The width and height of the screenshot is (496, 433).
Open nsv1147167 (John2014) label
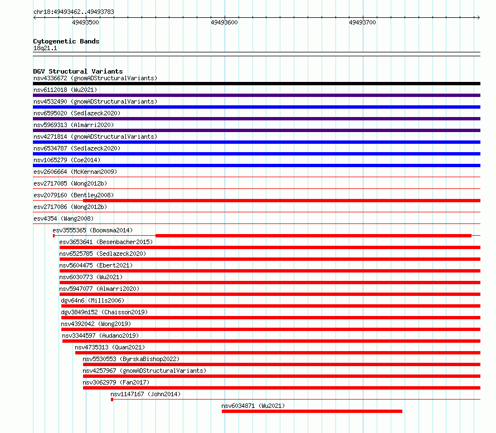(x=145, y=394)
